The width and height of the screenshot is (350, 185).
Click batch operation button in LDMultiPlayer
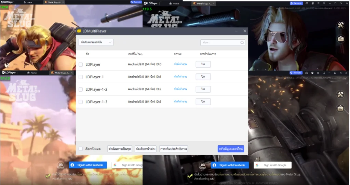(120, 149)
